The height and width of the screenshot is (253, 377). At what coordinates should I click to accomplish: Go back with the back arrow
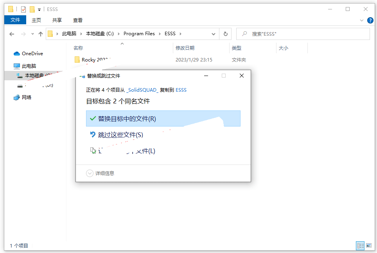tap(12, 34)
